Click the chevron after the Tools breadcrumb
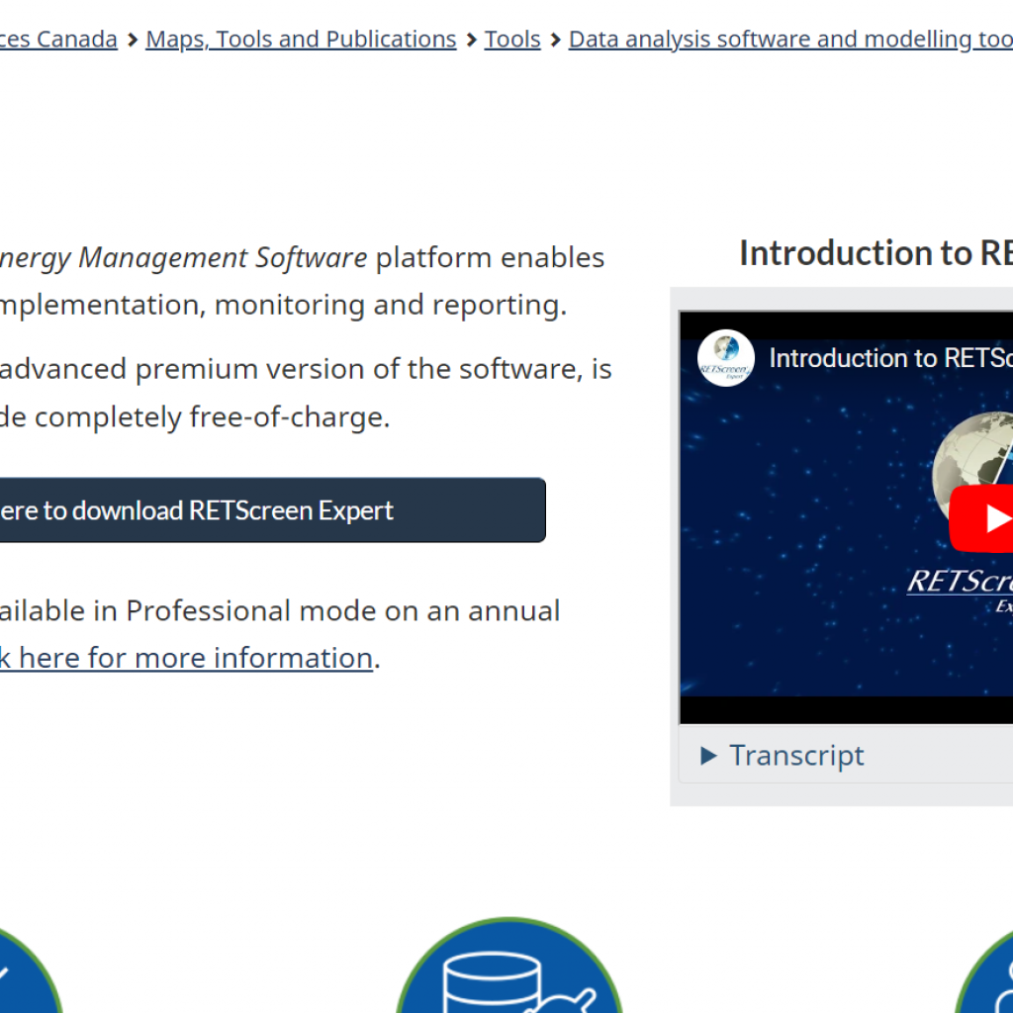Screen dimensions: 1013x1013 click(x=555, y=40)
